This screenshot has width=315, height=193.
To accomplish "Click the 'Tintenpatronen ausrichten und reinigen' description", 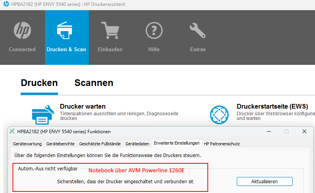I will 119,116.
